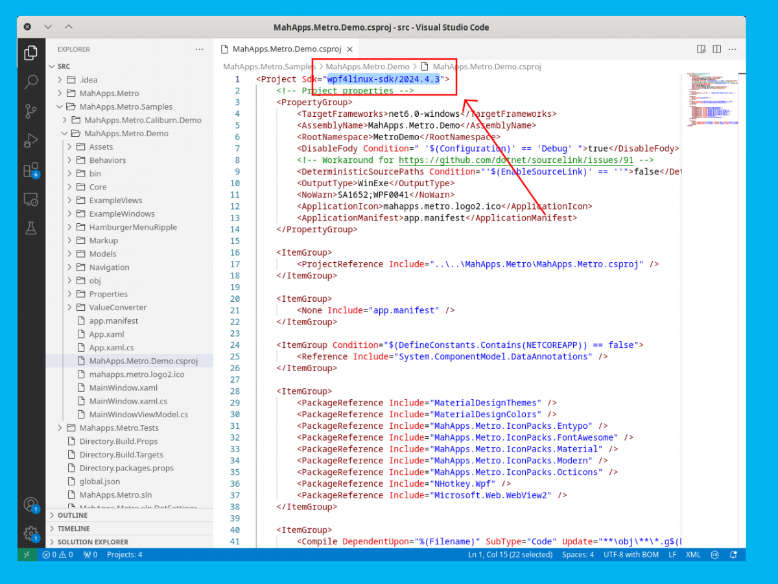The image size is (778, 584).
Task: Close the MahApps.Metro.Demo.csproj editor tab
Action: tap(349, 49)
